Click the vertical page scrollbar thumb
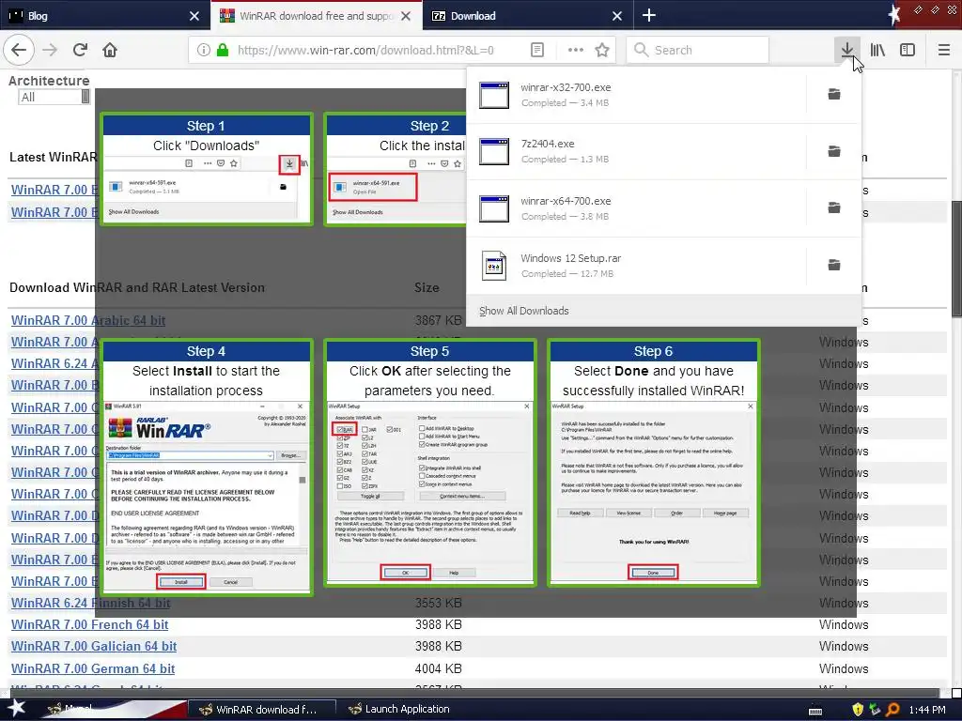 (x=956, y=259)
